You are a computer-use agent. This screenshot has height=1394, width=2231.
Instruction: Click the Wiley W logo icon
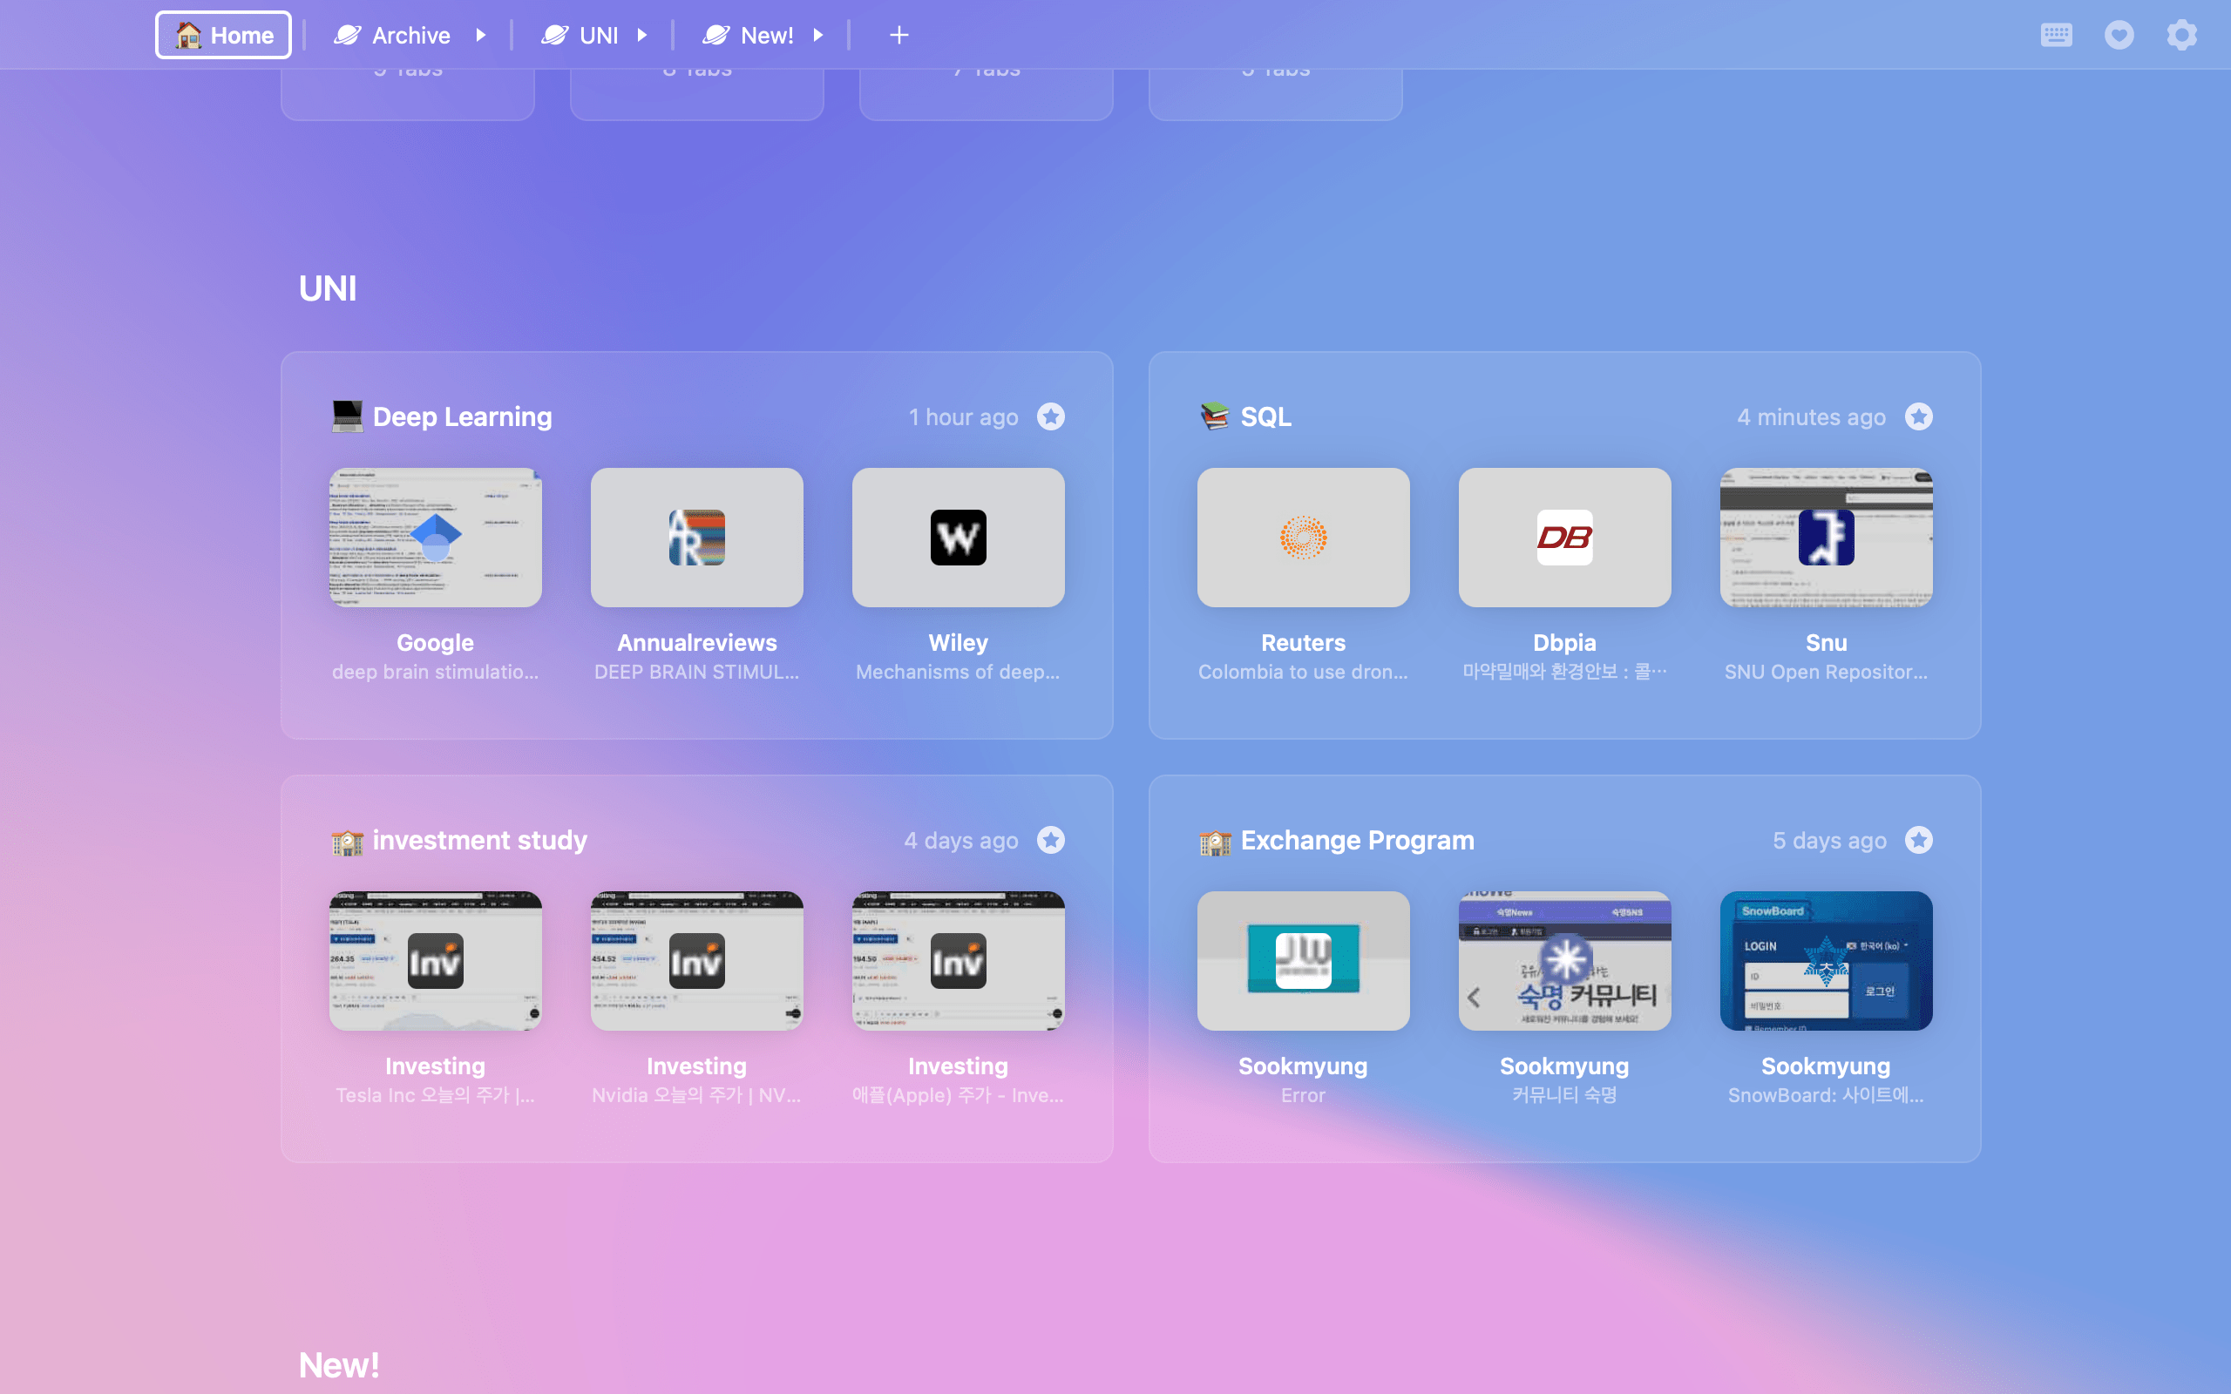click(958, 538)
